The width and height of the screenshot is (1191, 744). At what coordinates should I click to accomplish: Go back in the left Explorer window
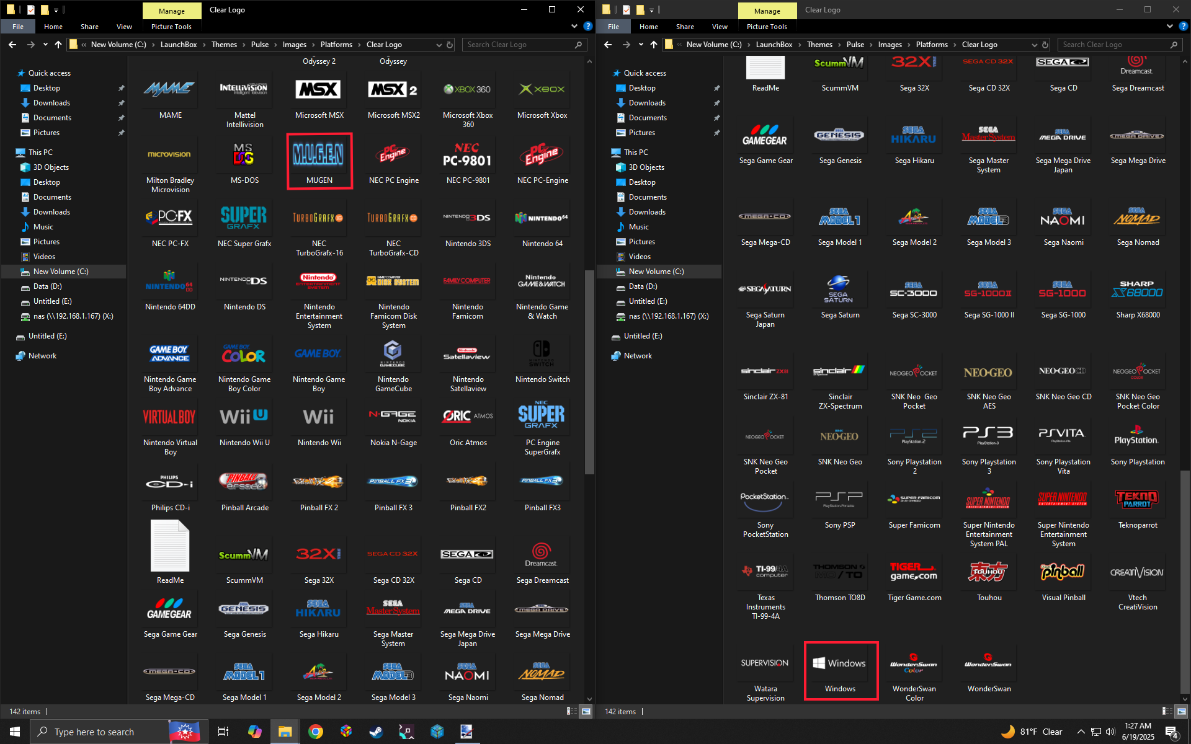coord(12,45)
